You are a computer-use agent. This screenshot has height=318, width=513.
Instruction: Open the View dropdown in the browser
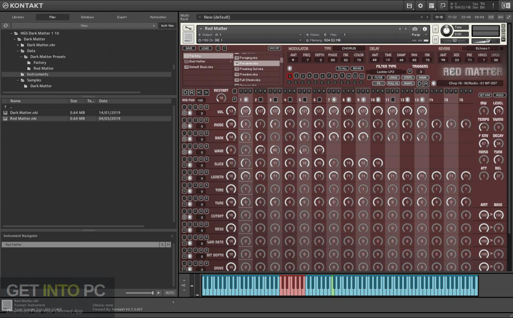[84, 26]
